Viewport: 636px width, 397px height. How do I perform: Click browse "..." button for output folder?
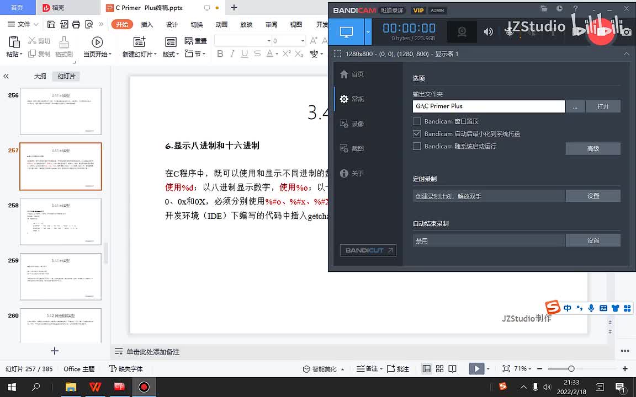point(575,106)
